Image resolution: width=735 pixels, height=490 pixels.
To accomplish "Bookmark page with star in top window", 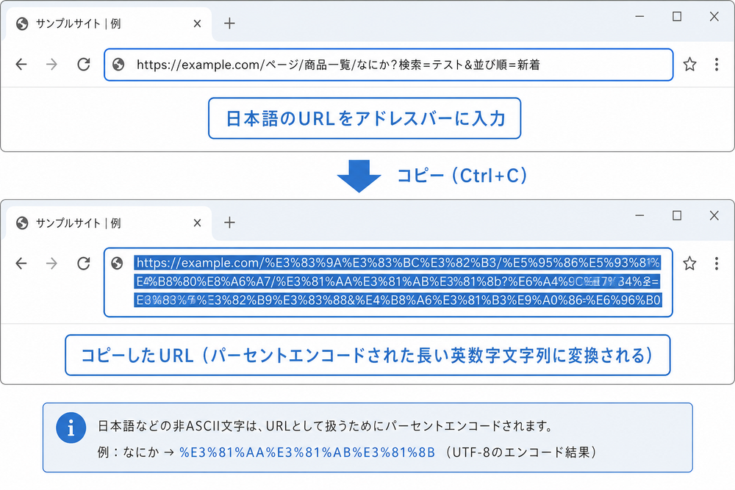I will point(689,64).
